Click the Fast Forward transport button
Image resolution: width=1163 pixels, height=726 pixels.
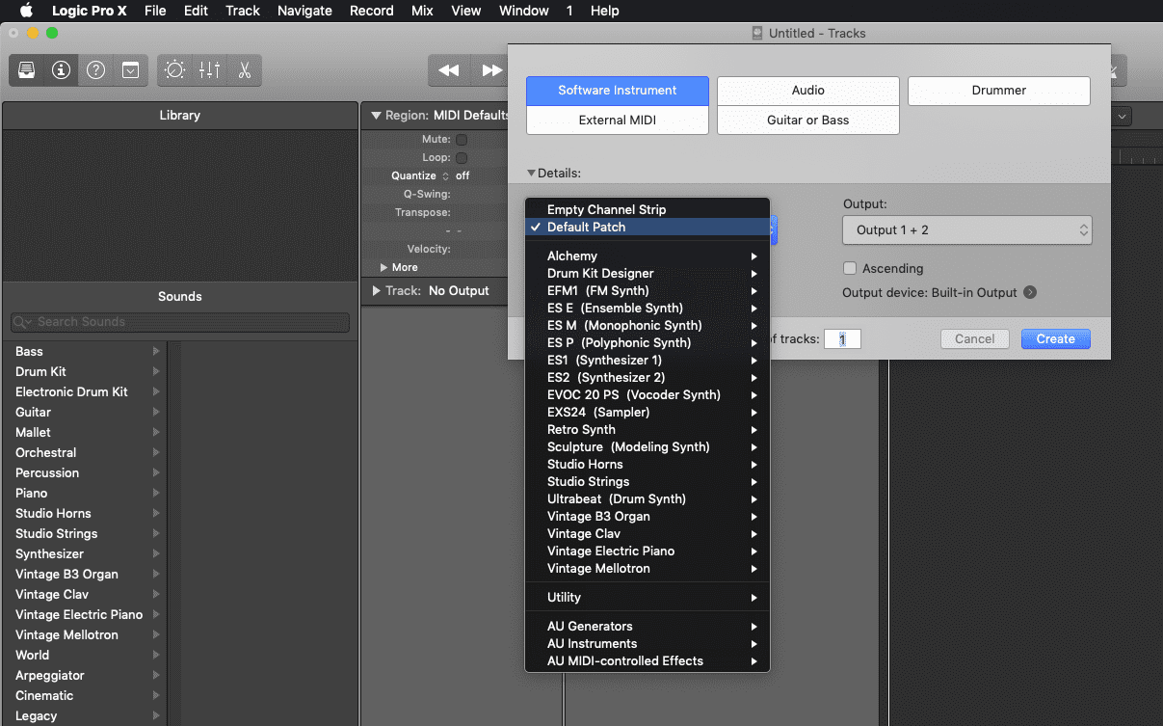click(x=490, y=70)
